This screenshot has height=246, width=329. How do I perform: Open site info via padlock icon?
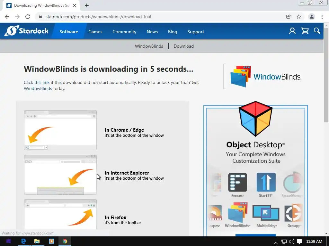point(40,17)
